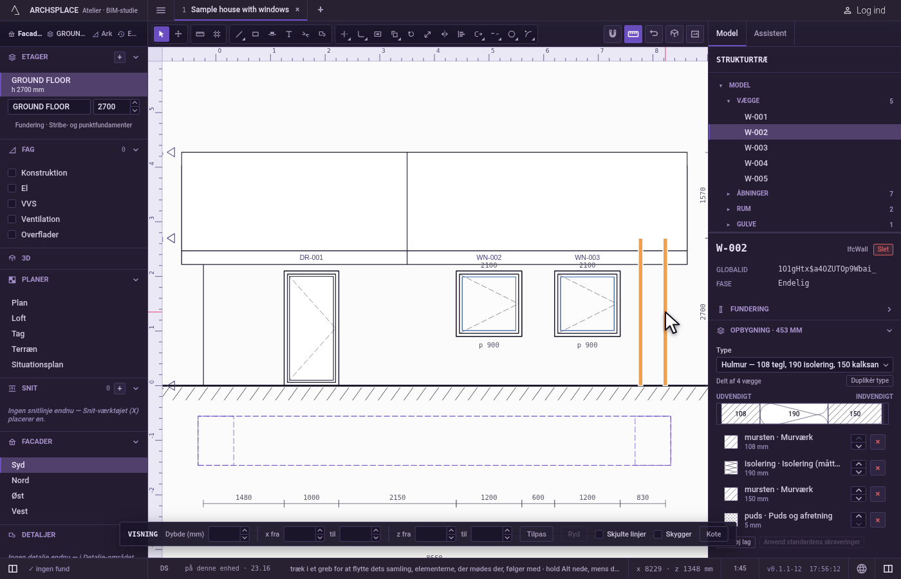901x579 pixels.
Task: Add a new document tab with plus
Action: (x=320, y=10)
